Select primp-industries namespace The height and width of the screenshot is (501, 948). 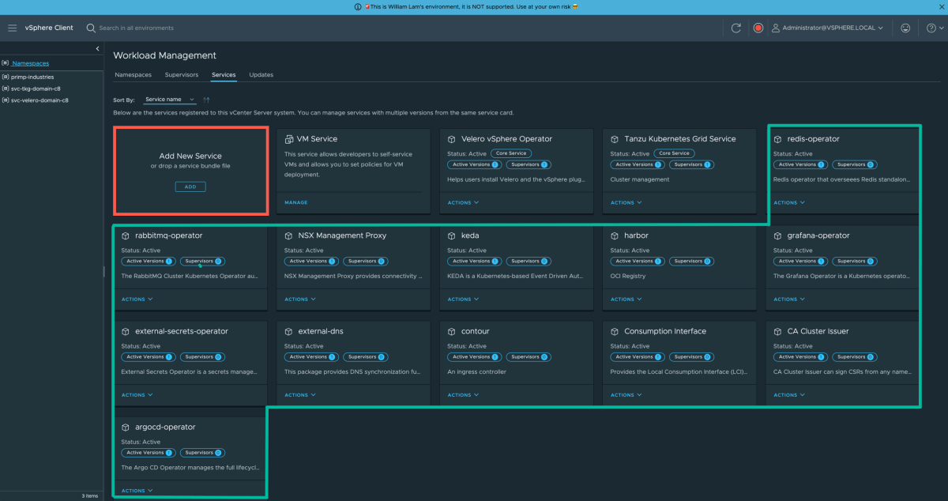pyautogui.click(x=32, y=77)
